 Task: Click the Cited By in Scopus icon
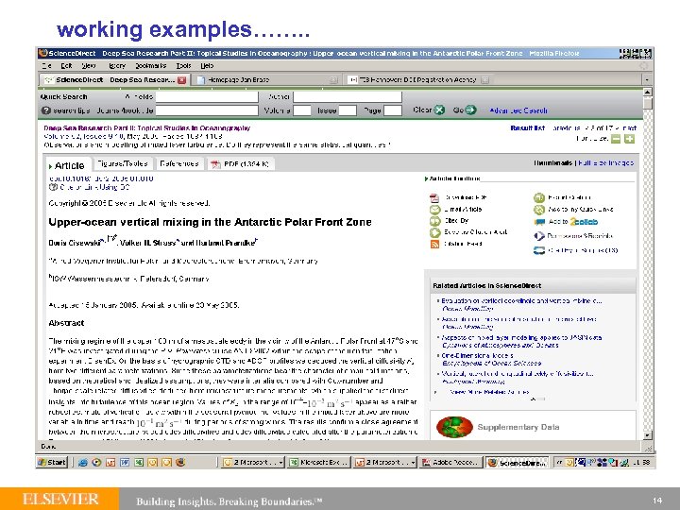click(539, 250)
